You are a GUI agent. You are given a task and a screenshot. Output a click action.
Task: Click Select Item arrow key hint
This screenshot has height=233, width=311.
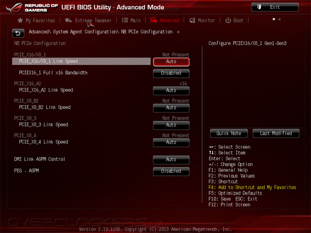[x=227, y=153]
